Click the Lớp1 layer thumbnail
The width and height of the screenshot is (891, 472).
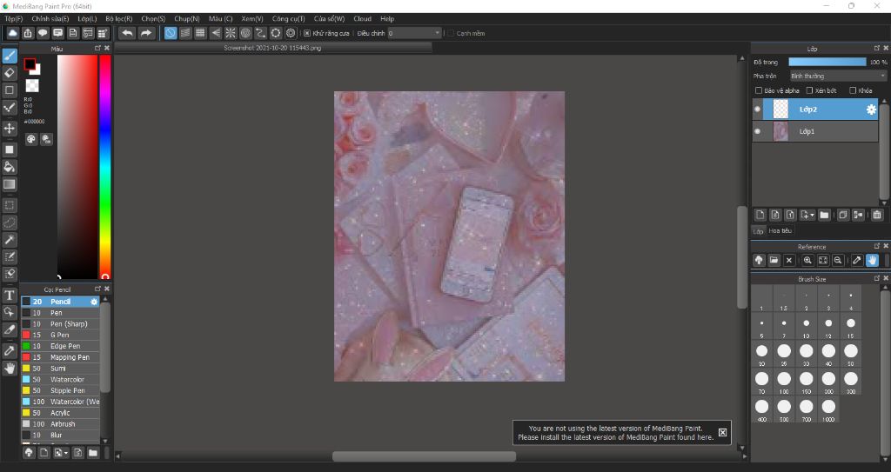click(x=780, y=131)
